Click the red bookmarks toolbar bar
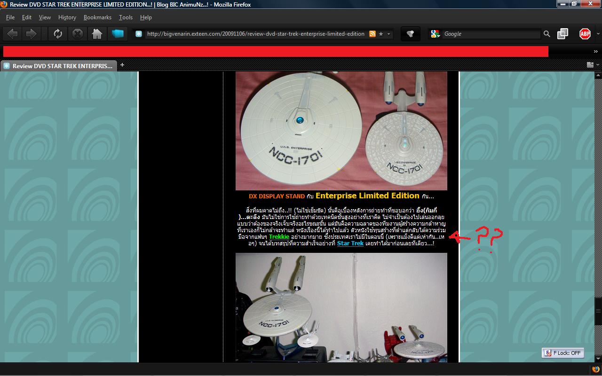Image resolution: width=602 pixels, height=376 pixels. [276, 51]
